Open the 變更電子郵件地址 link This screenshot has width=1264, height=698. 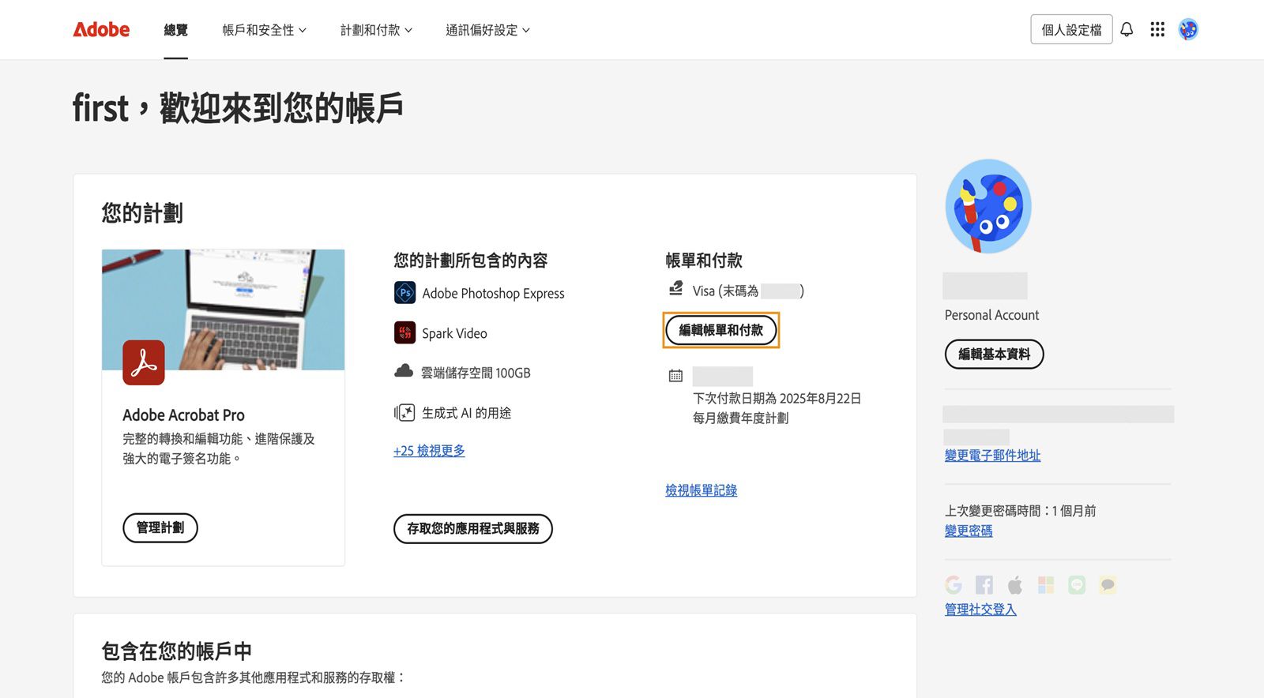pyautogui.click(x=992, y=456)
